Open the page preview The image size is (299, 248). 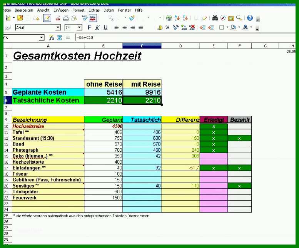74,18
